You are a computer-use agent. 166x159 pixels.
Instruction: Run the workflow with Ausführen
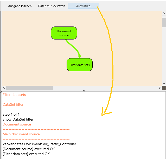(x=83, y=6)
